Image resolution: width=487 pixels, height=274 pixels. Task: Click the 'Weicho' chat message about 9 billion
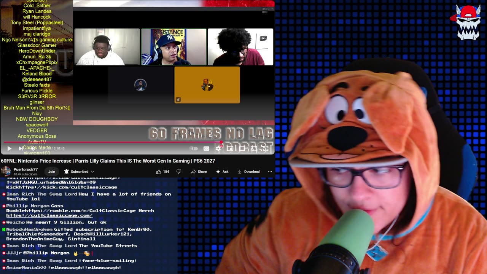pyautogui.click(x=54, y=222)
